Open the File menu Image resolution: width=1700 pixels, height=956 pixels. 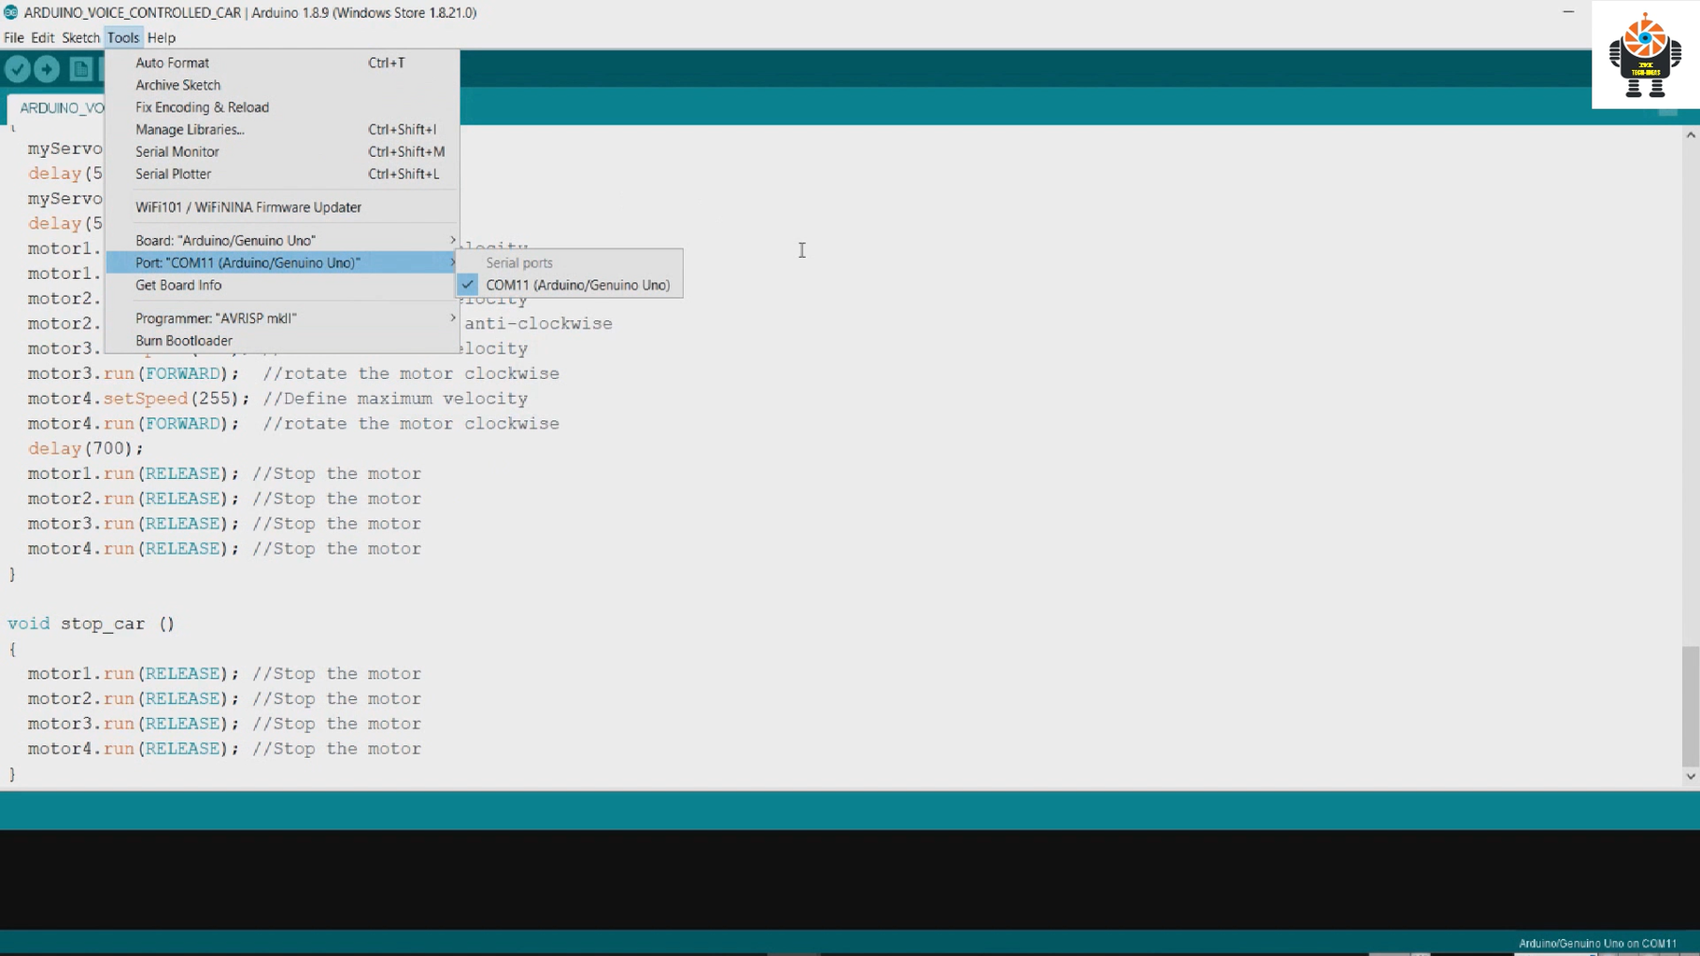14,37
